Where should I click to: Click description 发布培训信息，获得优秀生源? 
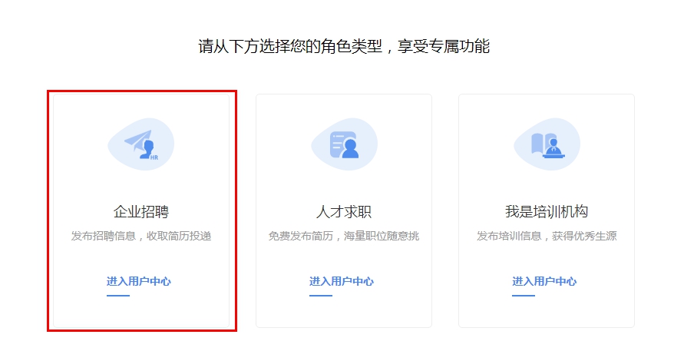[x=547, y=236]
